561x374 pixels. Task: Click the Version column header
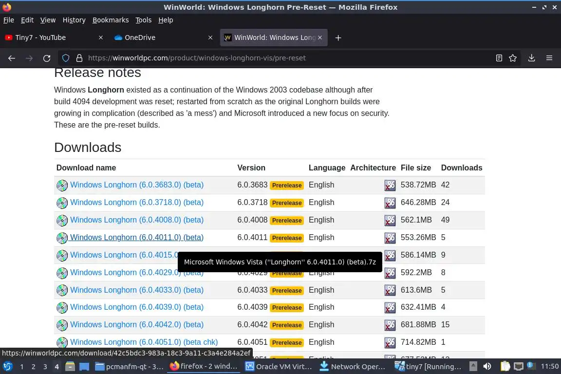click(x=251, y=168)
